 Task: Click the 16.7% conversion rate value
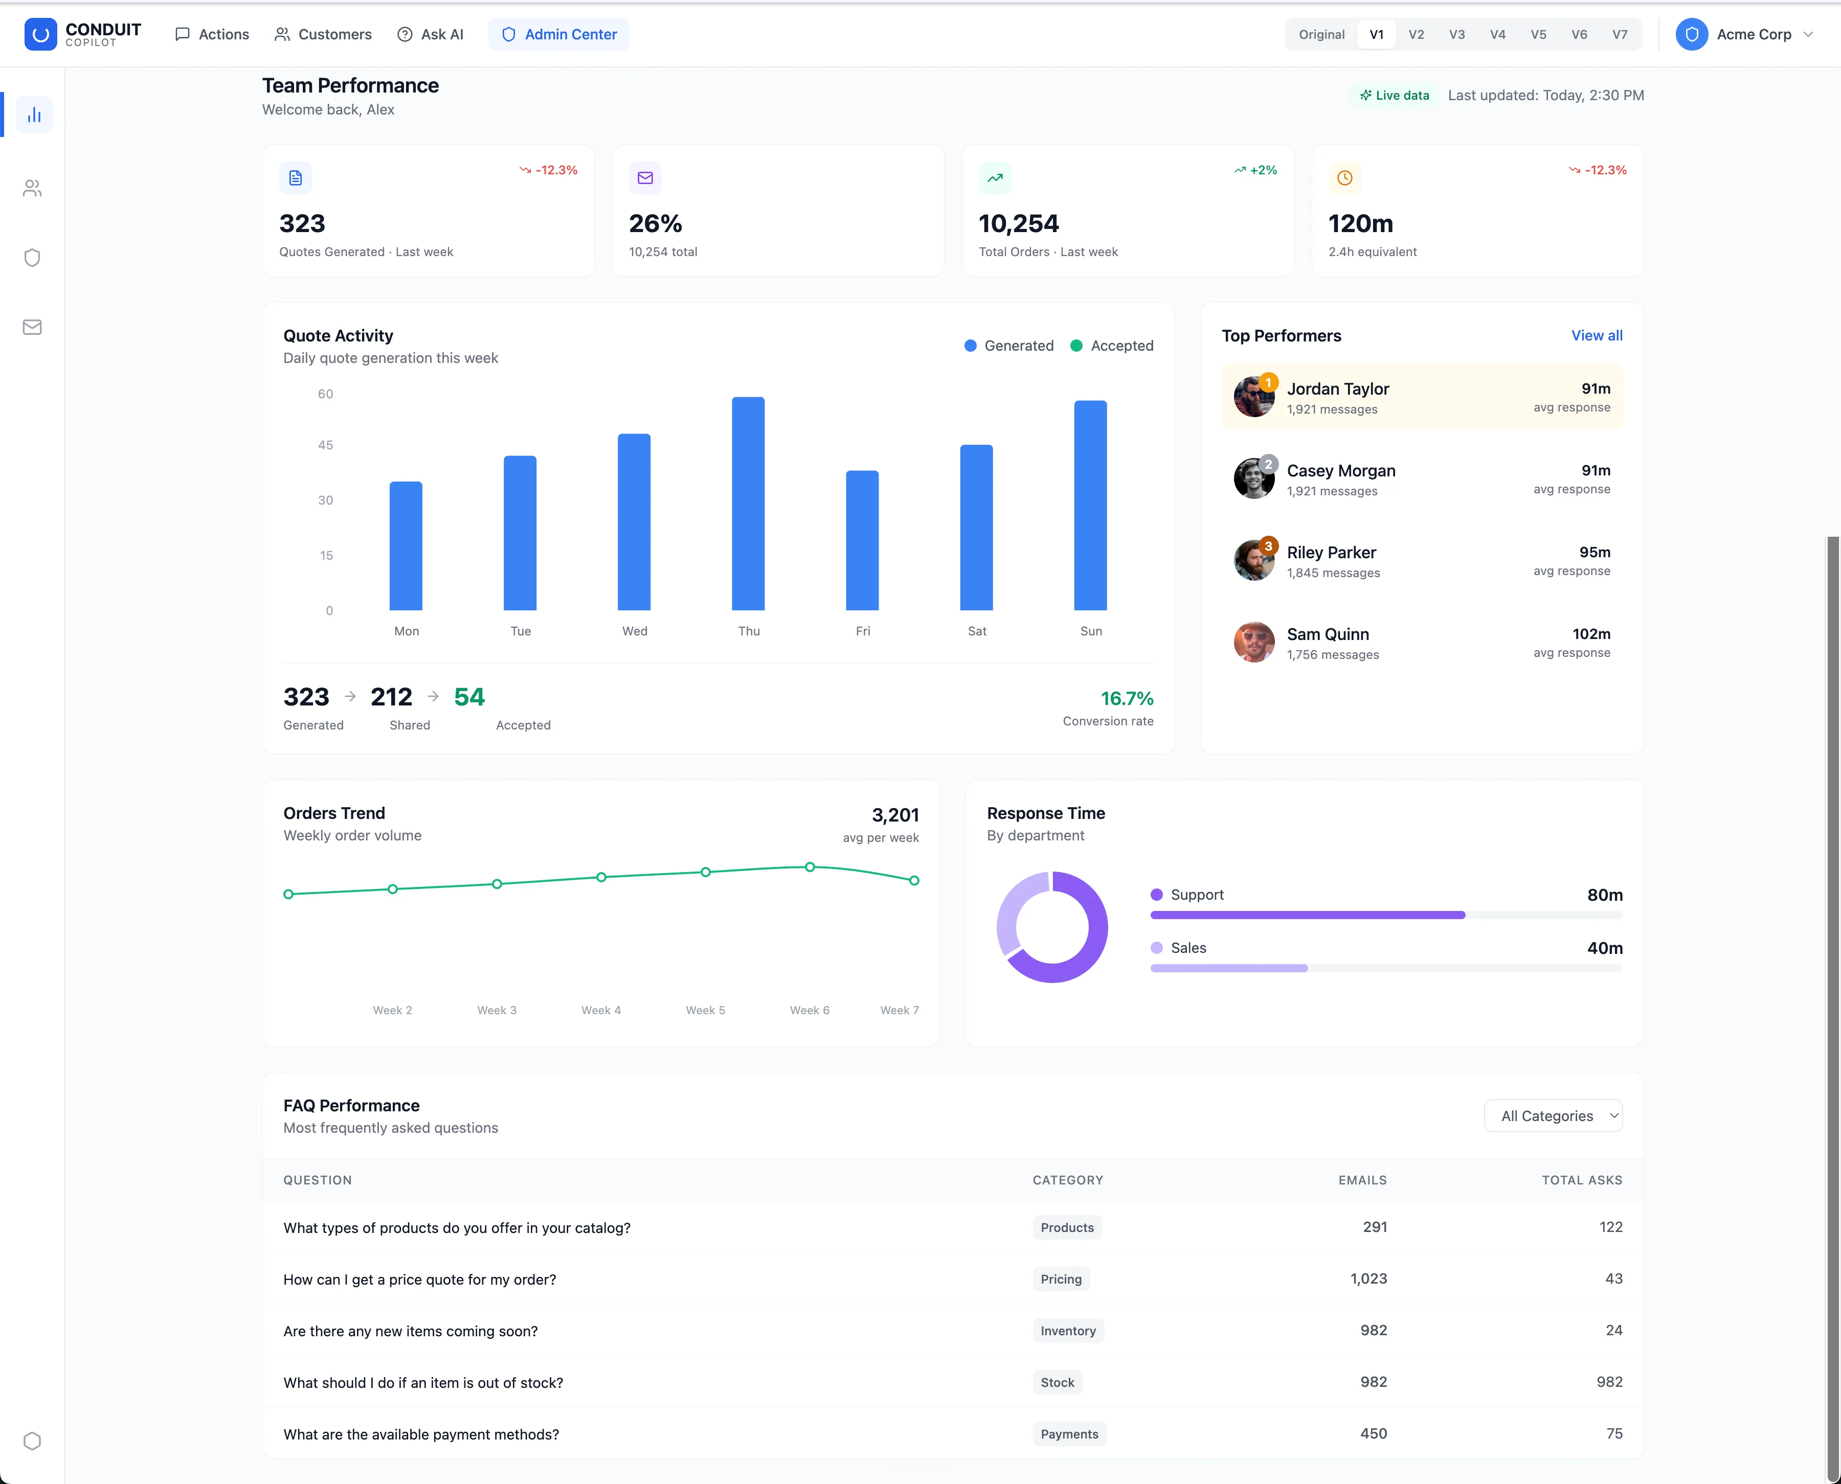1127,698
